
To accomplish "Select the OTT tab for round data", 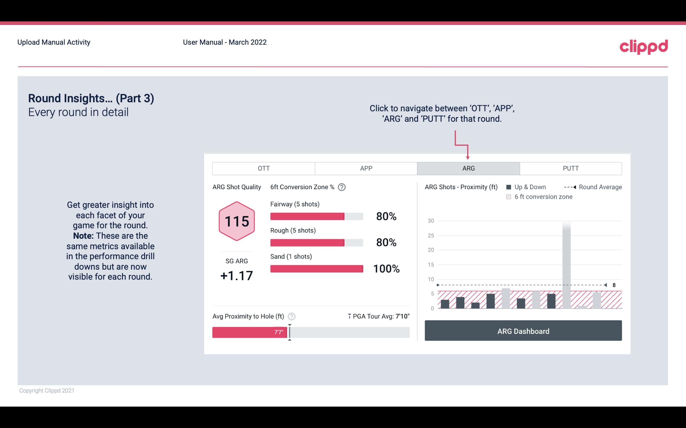I will (264, 169).
